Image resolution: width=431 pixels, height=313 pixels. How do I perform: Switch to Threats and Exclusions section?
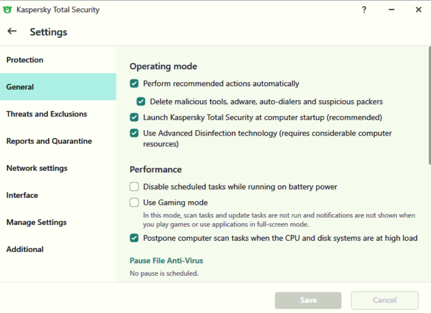click(47, 114)
